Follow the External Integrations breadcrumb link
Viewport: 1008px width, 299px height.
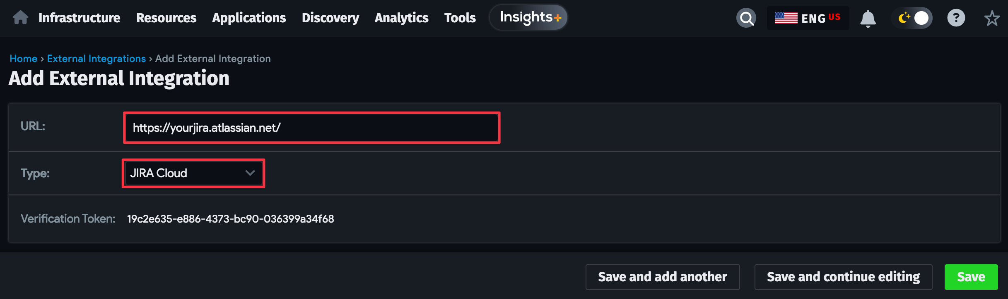coord(96,58)
